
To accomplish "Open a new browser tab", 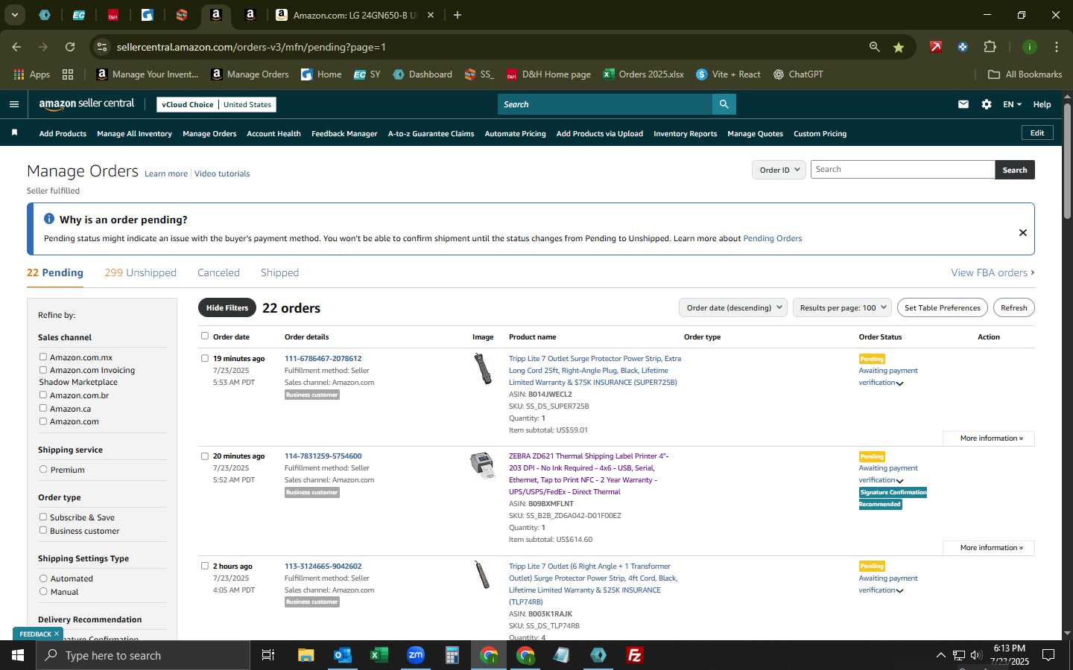I will pos(458,15).
